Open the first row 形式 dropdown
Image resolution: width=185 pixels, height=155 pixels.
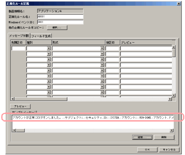tap(102, 48)
